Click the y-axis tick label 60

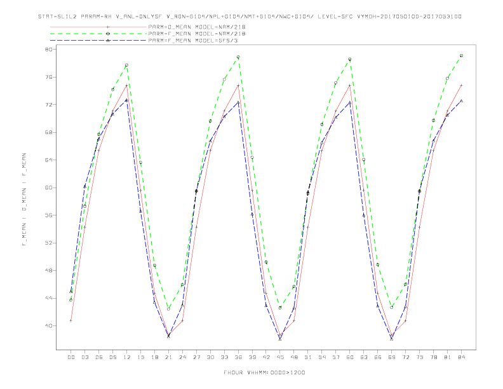pyautogui.click(x=49, y=188)
